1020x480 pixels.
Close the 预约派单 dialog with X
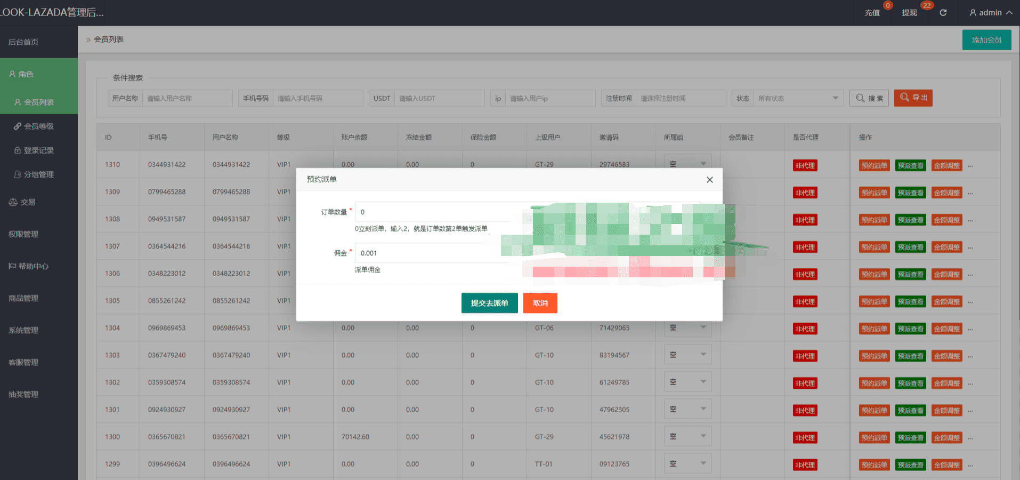(x=709, y=180)
